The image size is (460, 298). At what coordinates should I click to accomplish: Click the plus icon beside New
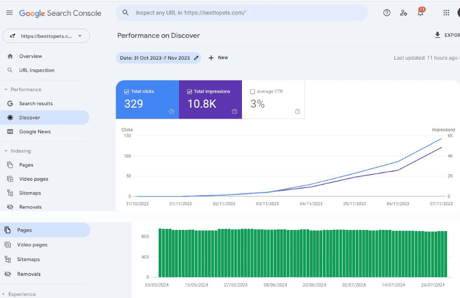(211, 58)
